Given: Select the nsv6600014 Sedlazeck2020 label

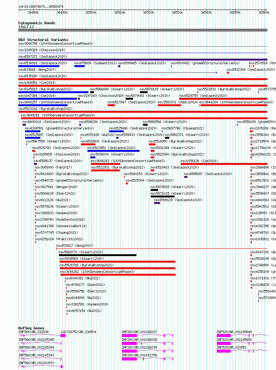Looking at the screenshot, I should pyautogui.click(x=47, y=122).
